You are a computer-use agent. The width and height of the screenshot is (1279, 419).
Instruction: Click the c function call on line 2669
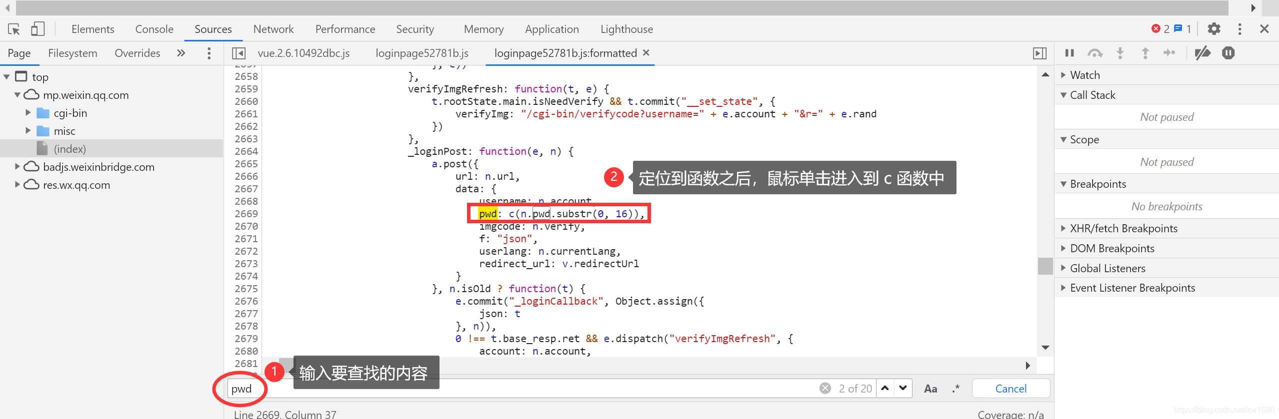tap(511, 214)
